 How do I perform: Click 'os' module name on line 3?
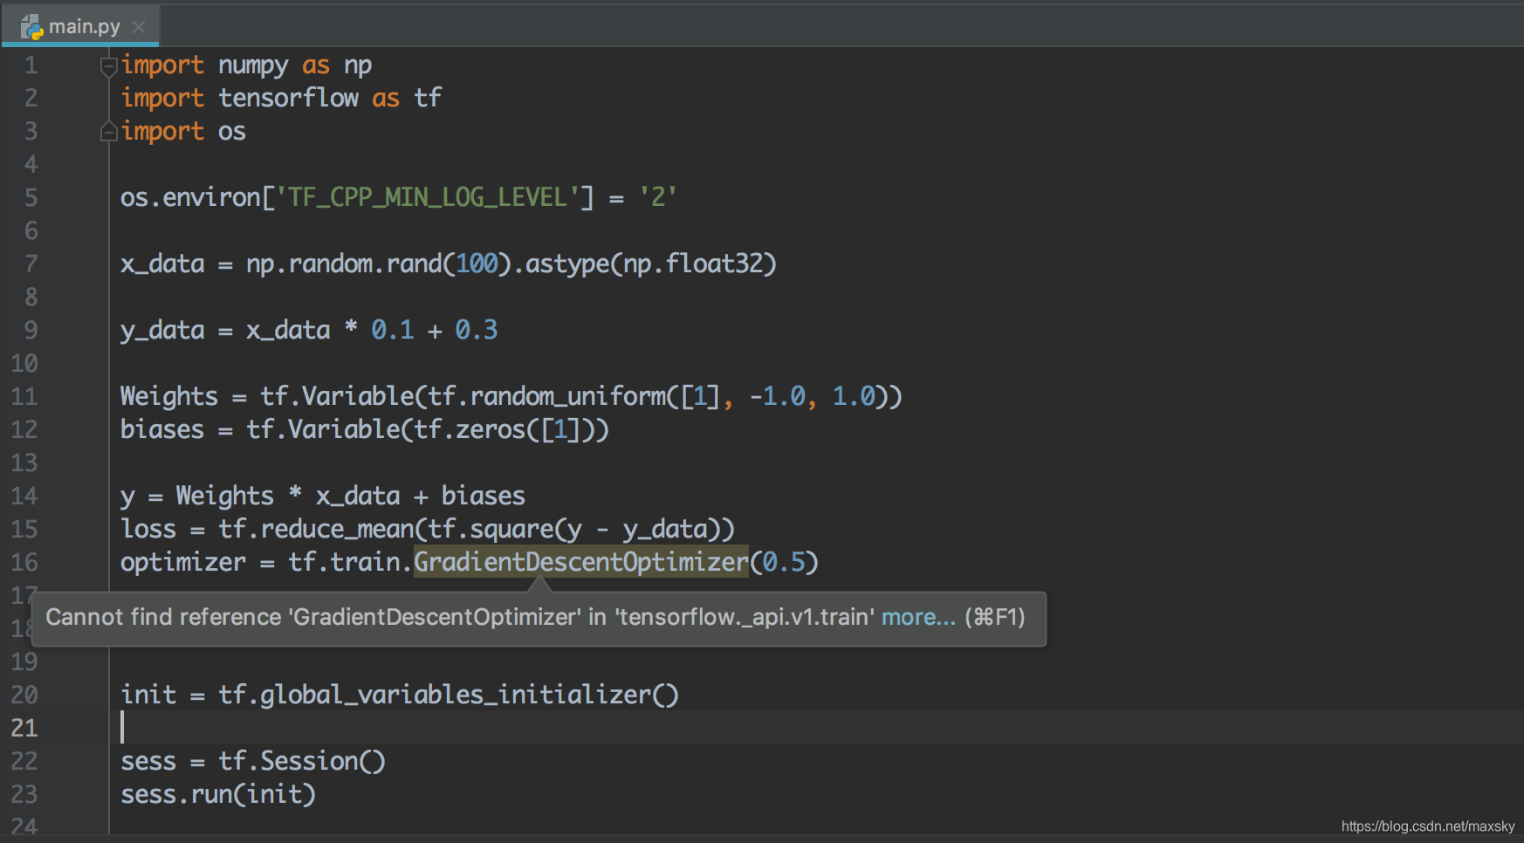coord(232,133)
